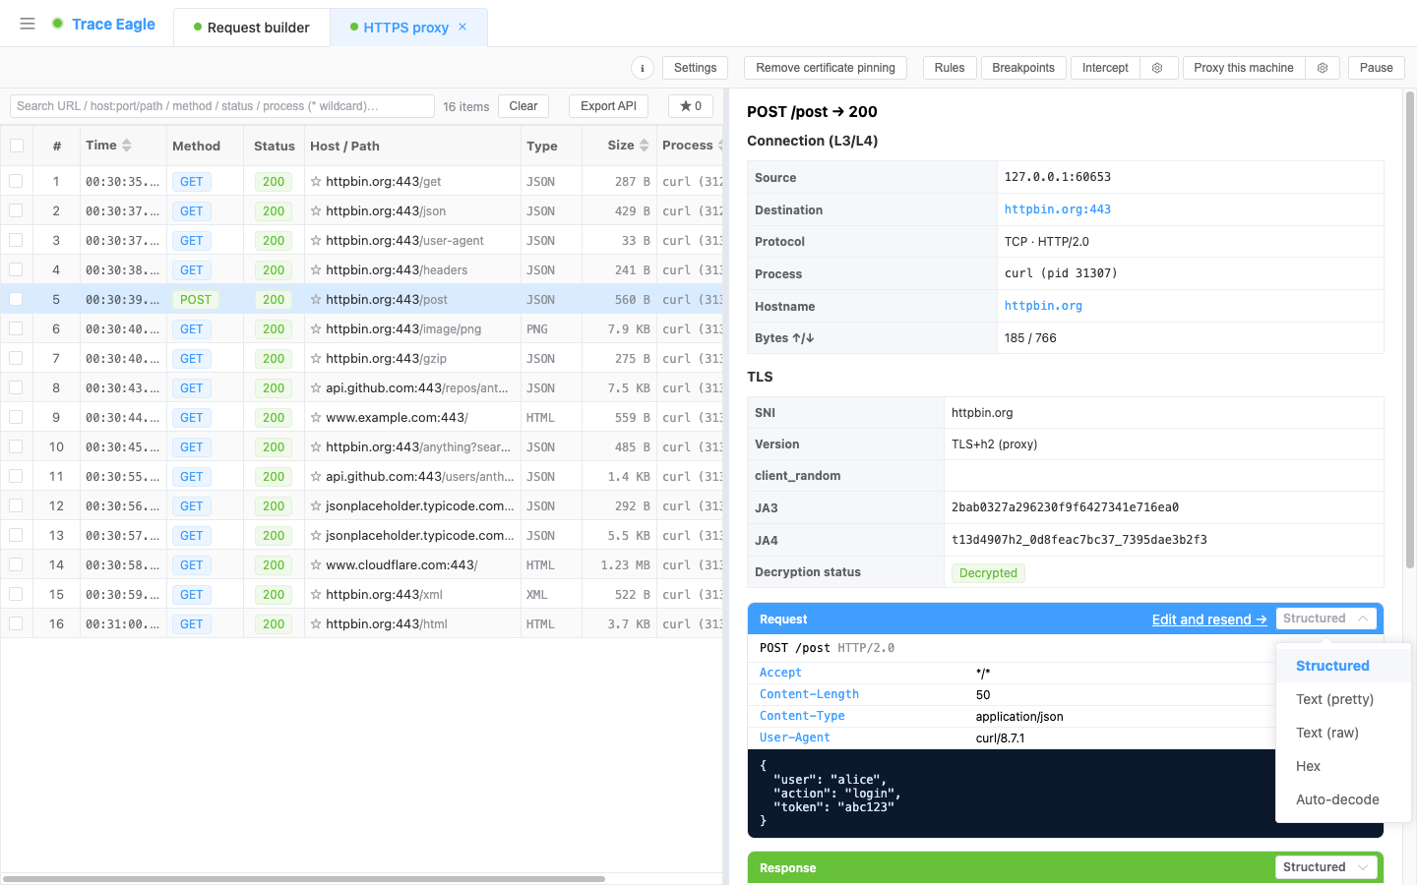
Task: Star the httpbin.org:443/headers request
Action: (x=316, y=269)
